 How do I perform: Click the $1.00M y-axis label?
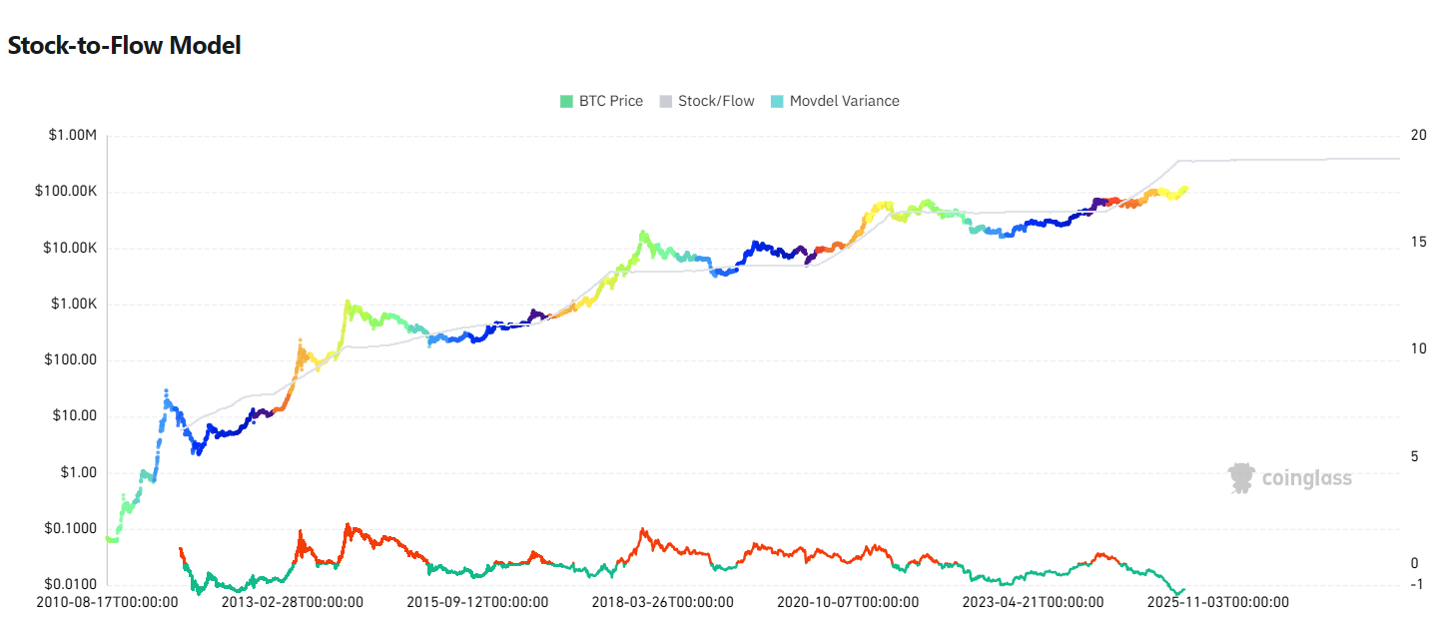coord(73,136)
